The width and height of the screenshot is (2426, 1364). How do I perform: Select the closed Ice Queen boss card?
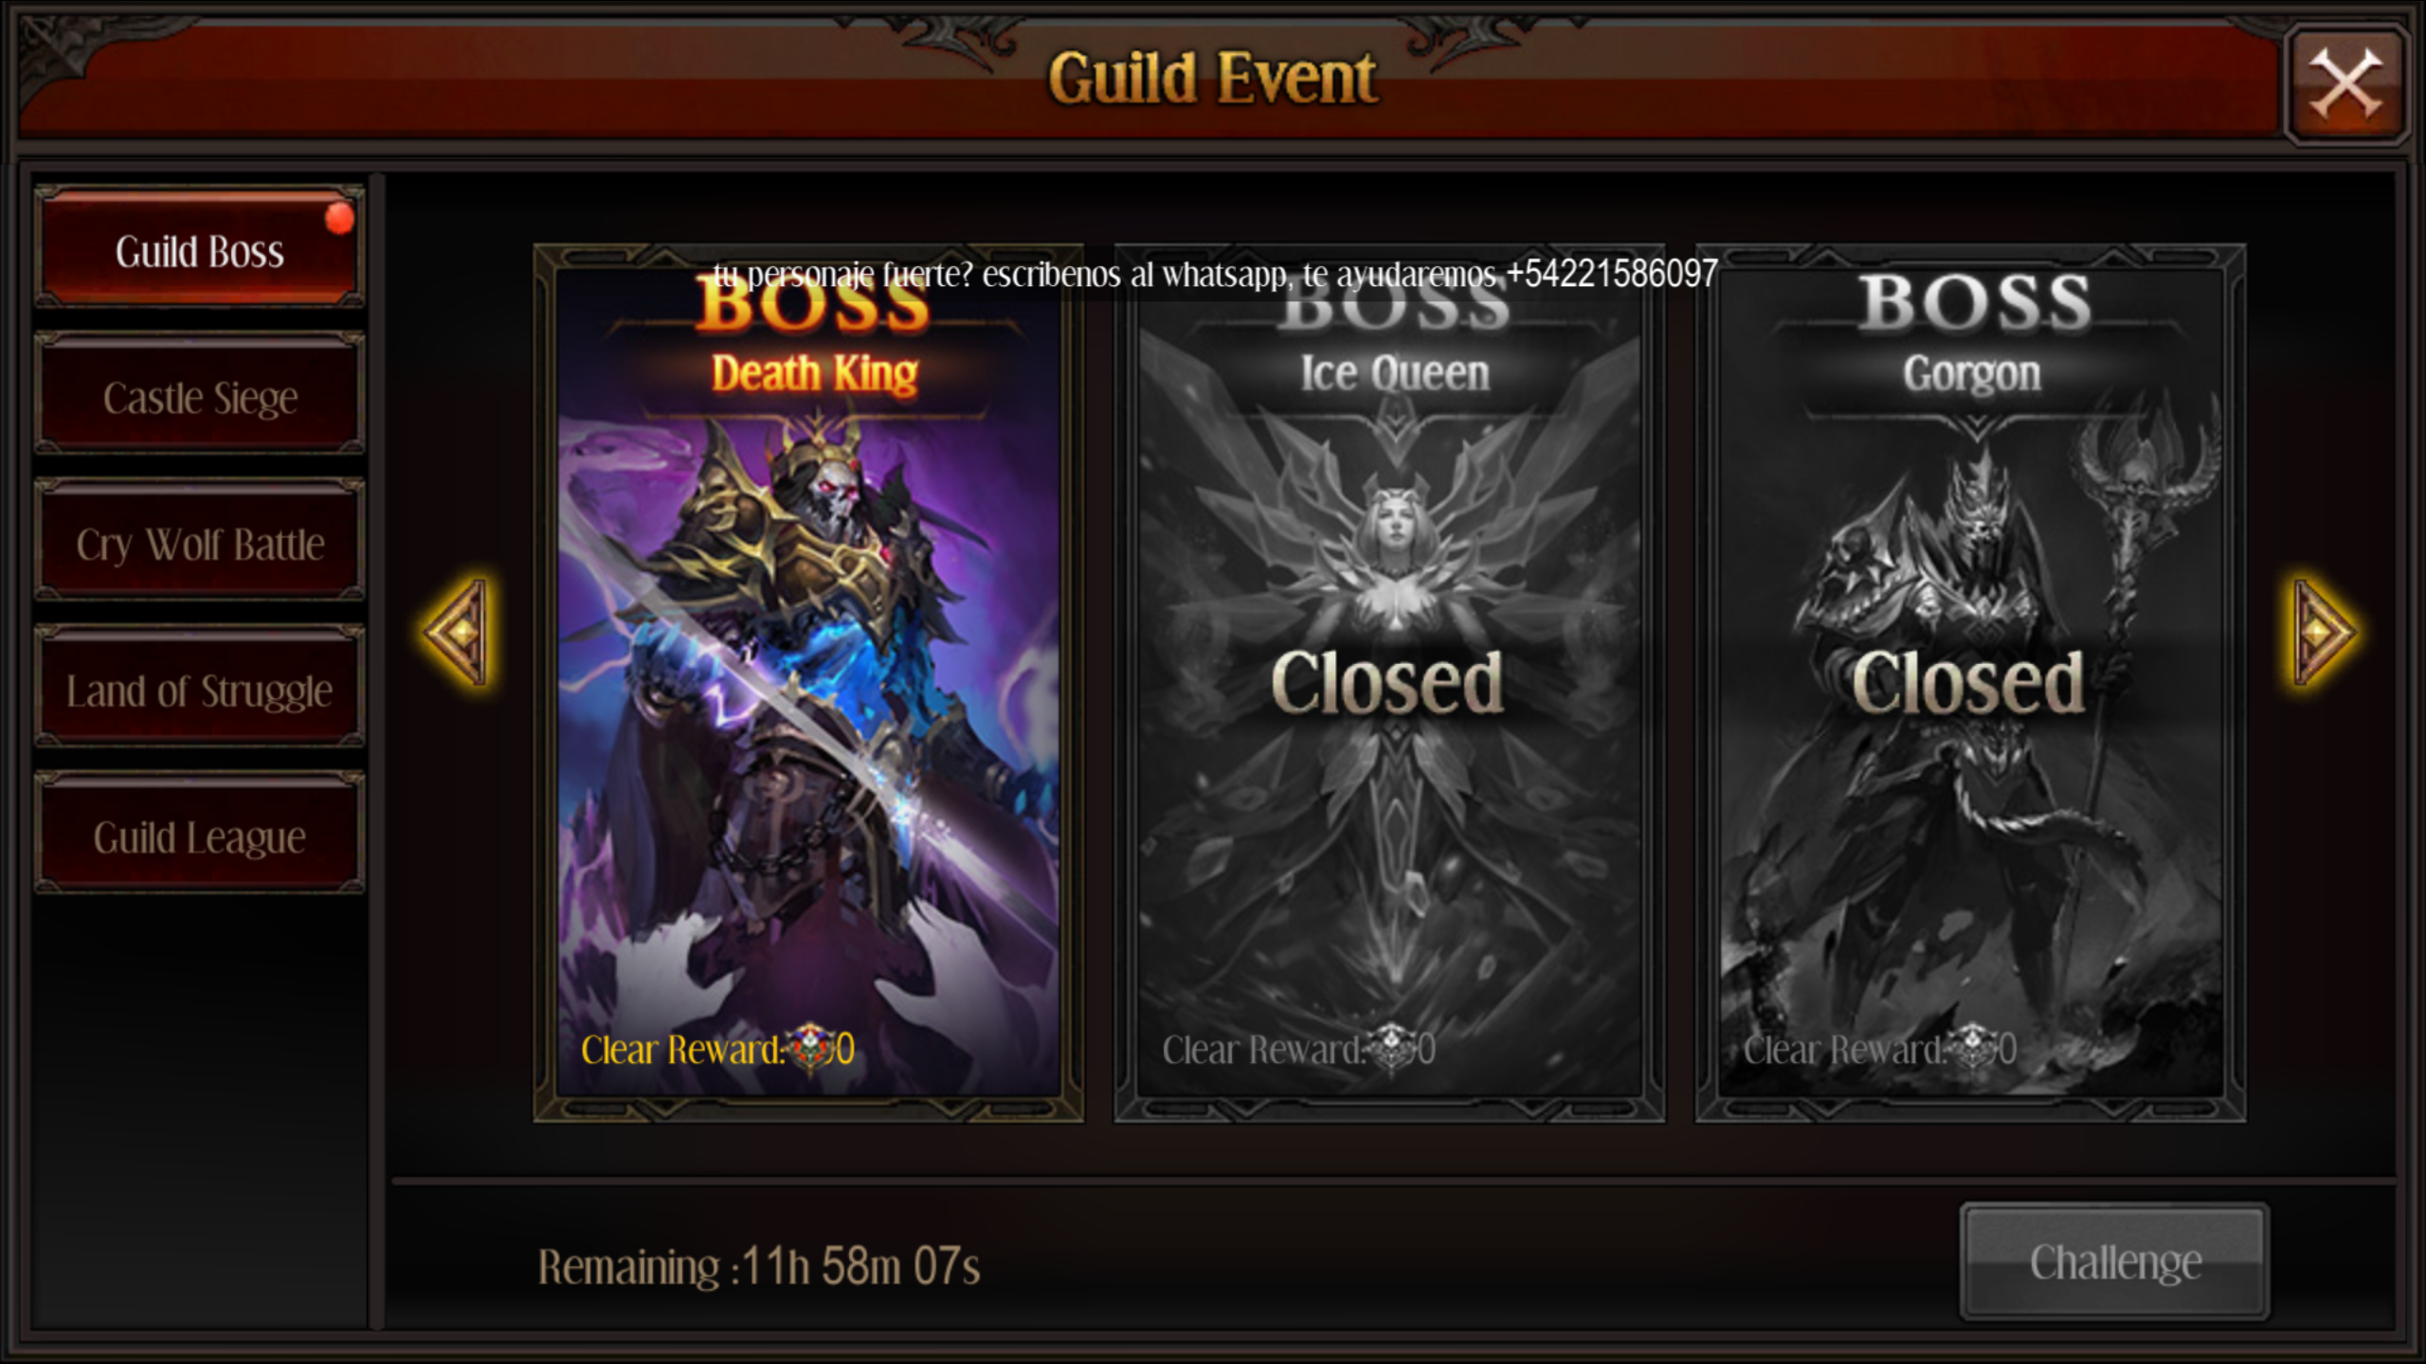[1389, 683]
